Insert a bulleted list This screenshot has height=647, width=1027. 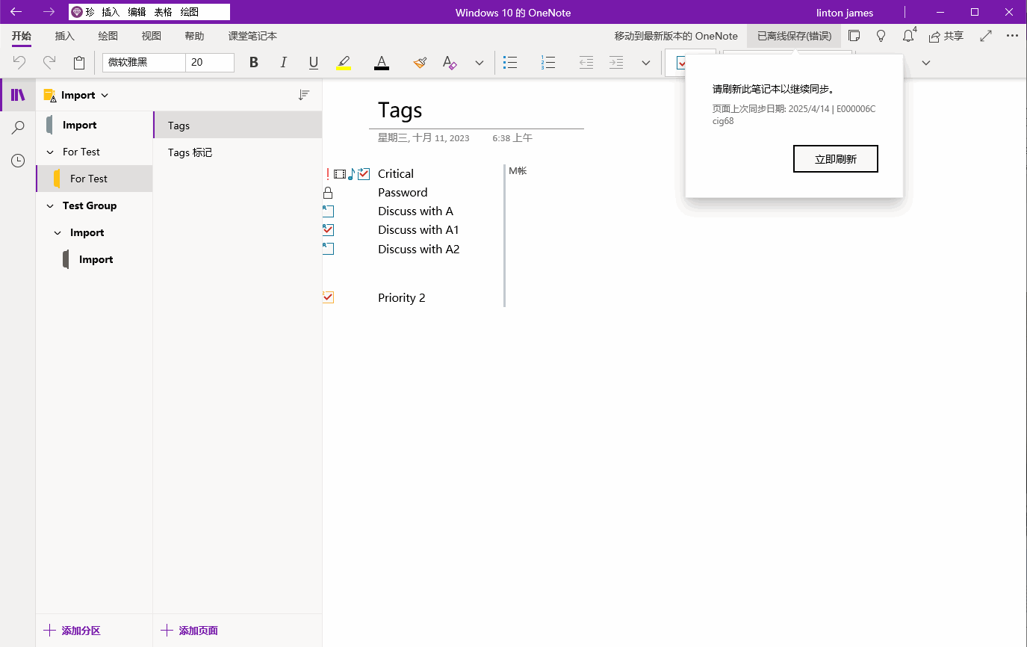click(x=510, y=63)
